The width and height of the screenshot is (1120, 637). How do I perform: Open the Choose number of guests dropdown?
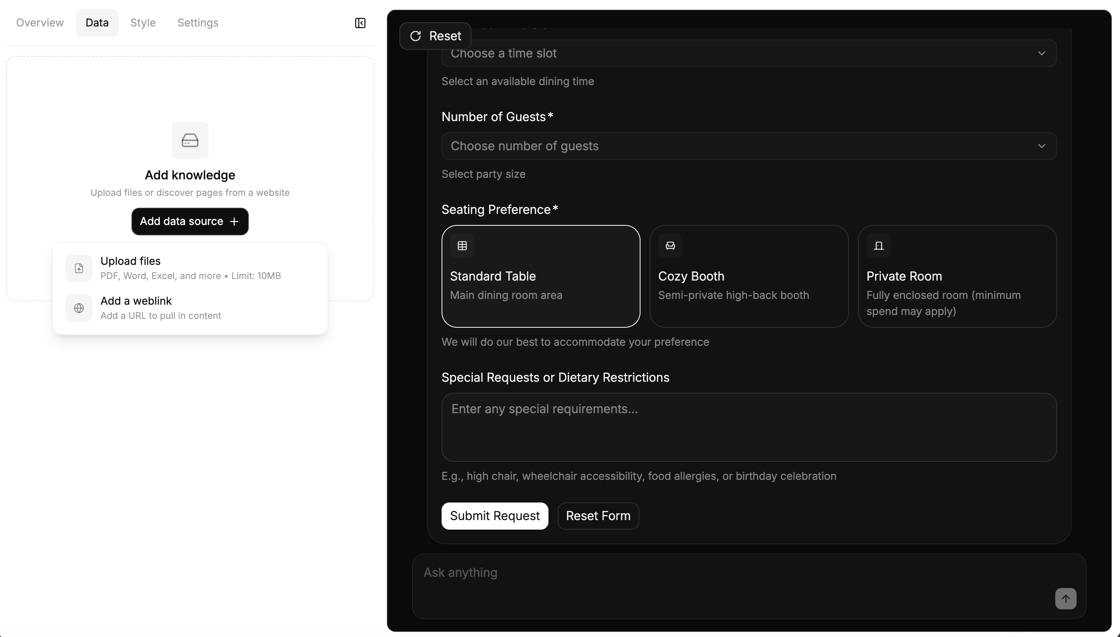pos(749,146)
